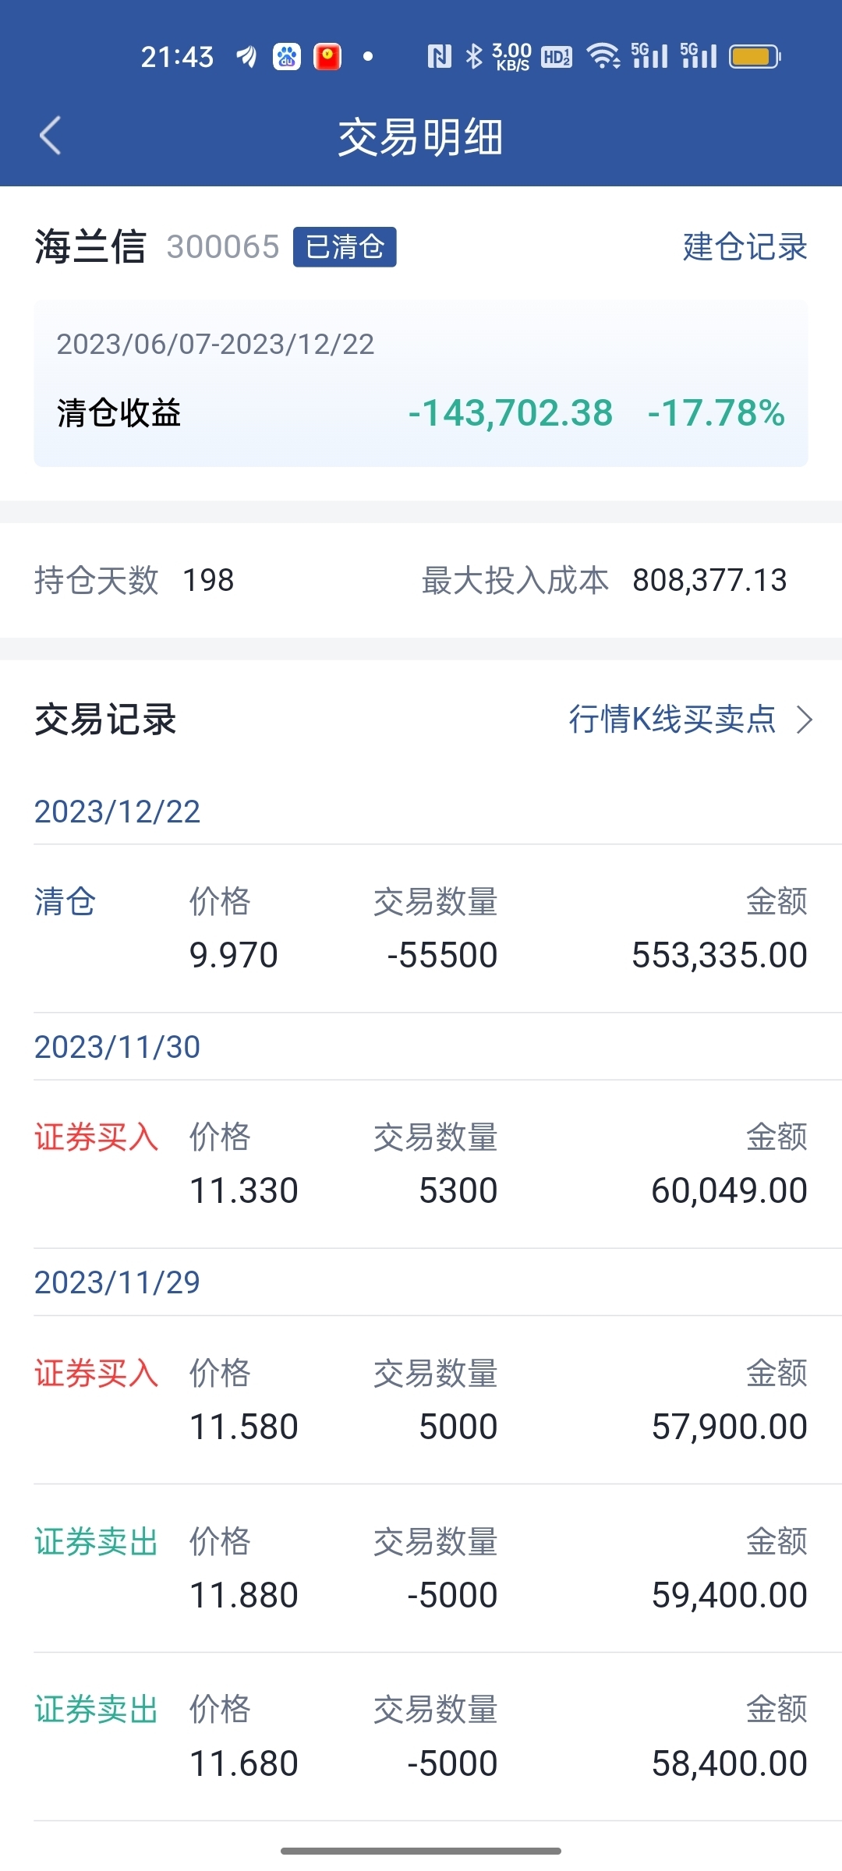This screenshot has height=1871, width=842.
Task: Tap the battery indicator icon
Action: [755, 57]
